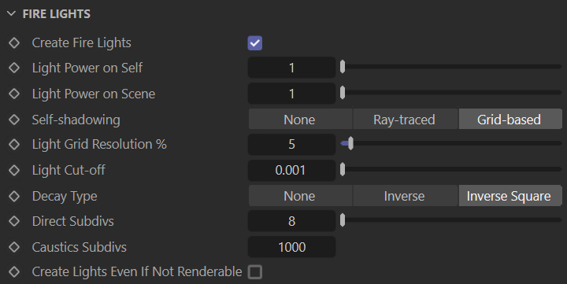Click the Light Cut-off value field
This screenshot has height=284, width=567.
pyautogui.click(x=291, y=170)
